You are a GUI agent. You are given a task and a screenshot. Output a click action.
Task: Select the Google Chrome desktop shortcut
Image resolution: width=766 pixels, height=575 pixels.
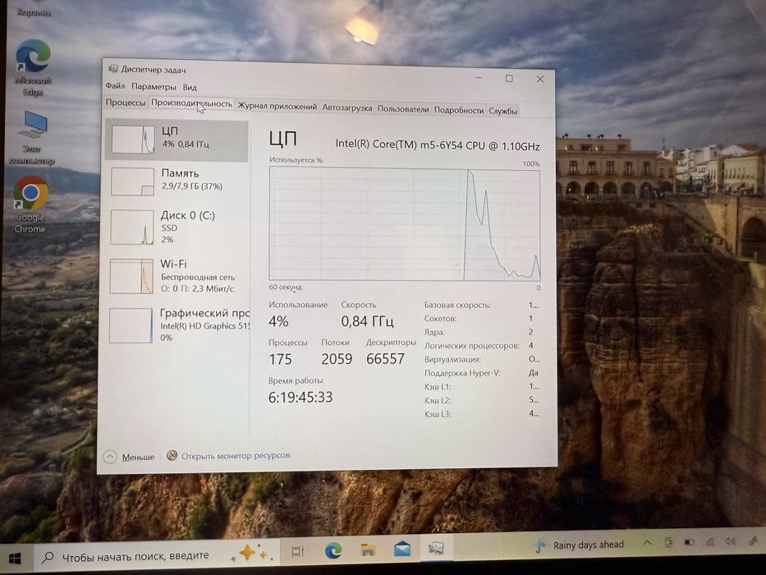click(30, 205)
